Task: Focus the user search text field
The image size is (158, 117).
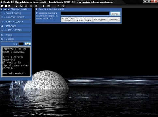Action: [x=85, y=13]
